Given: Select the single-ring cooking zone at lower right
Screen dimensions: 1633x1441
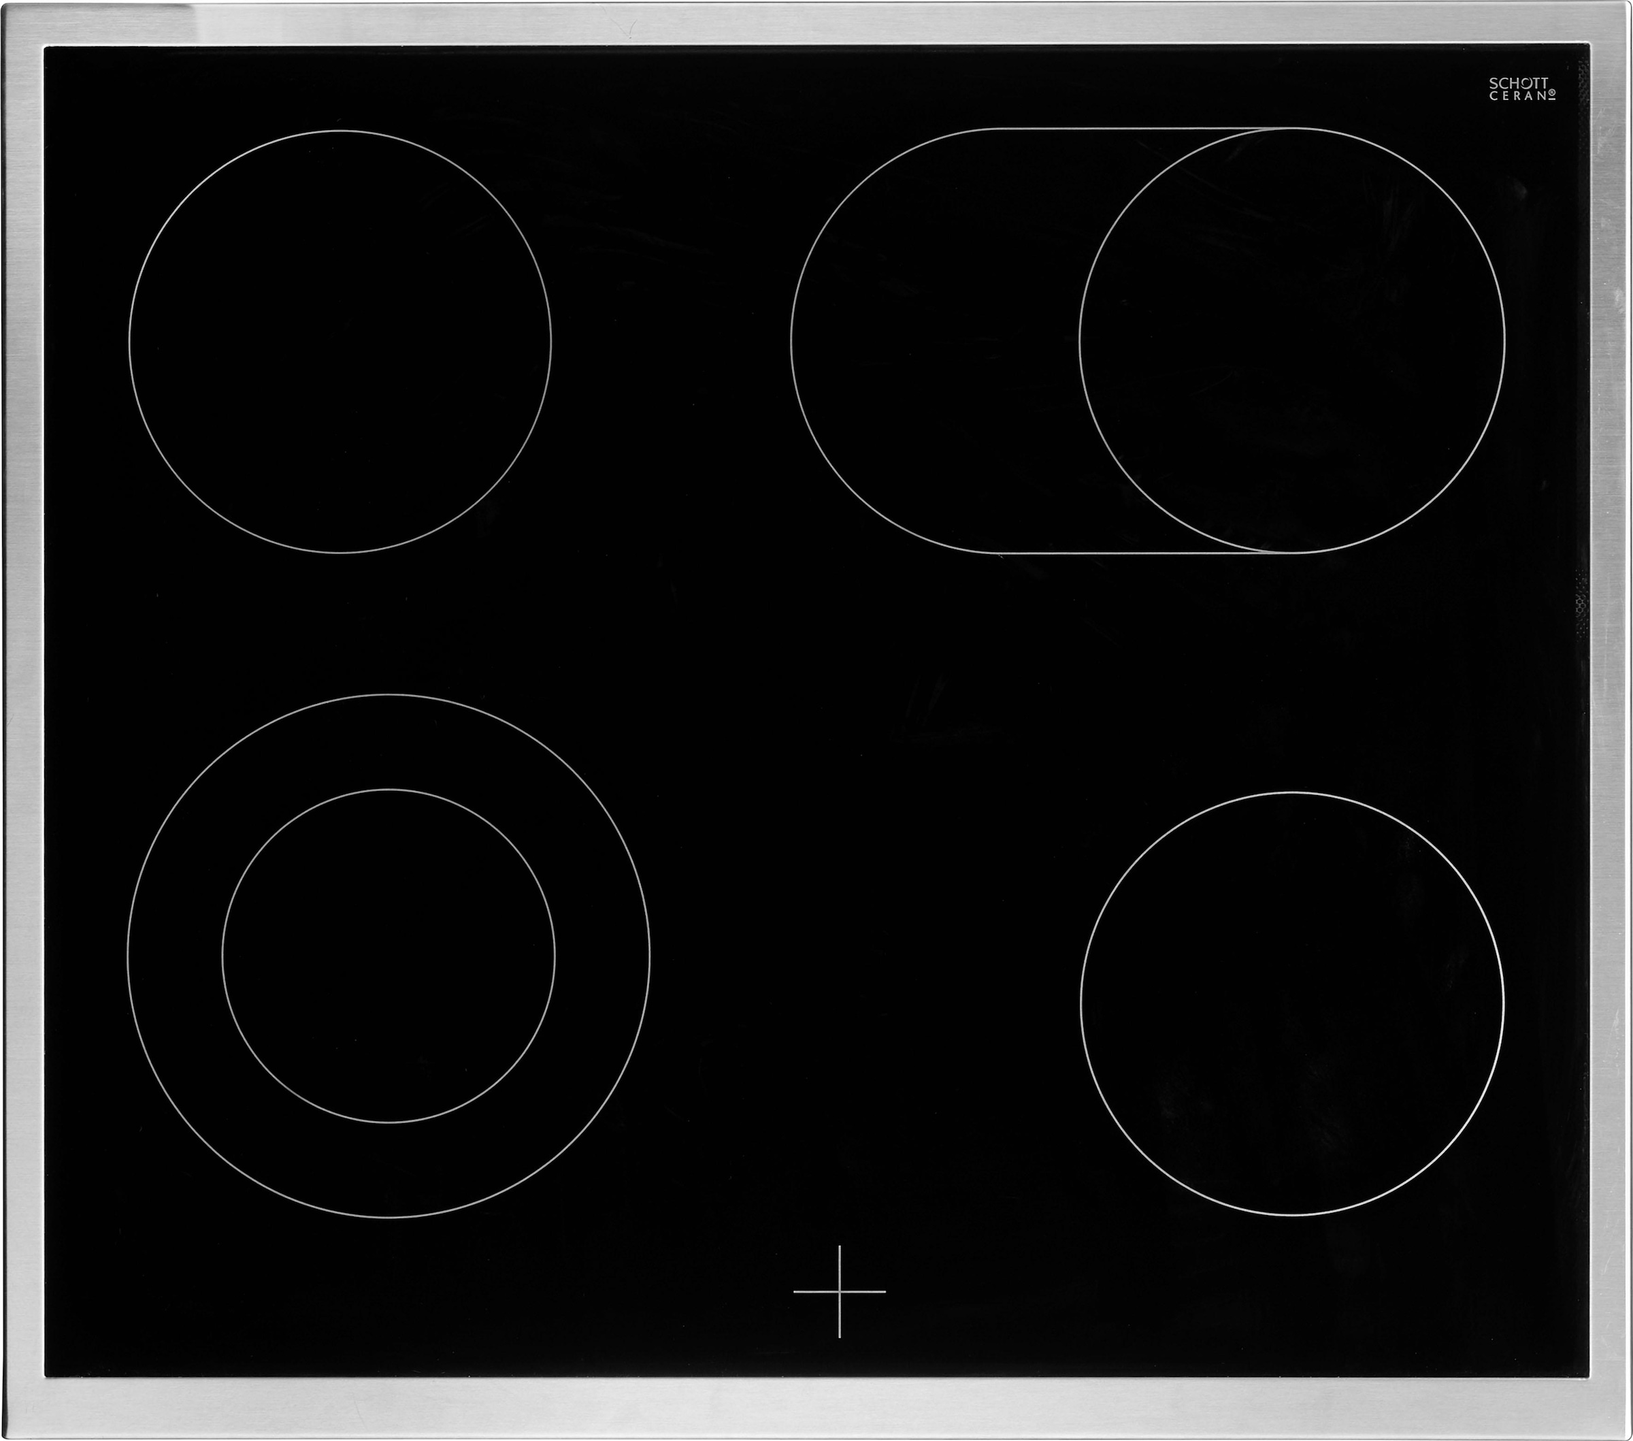Looking at the screenshot, I should [1292, 1003].
